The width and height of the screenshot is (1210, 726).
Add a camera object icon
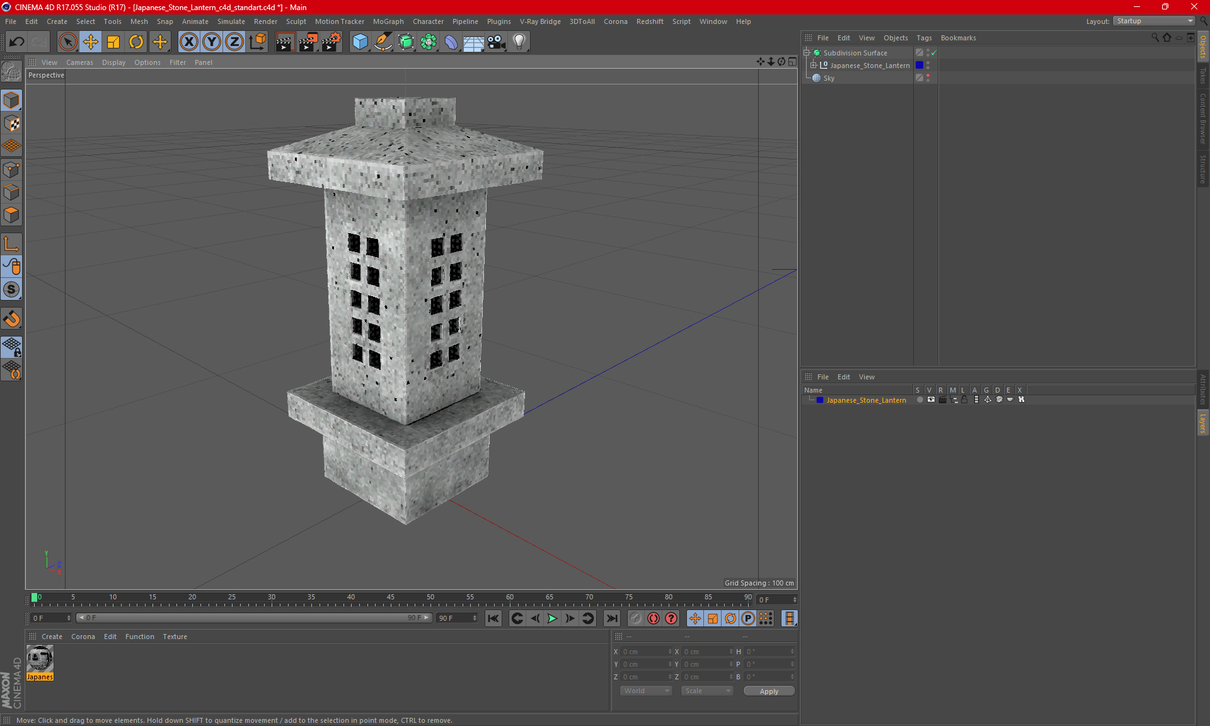click(x=497, y=42)
